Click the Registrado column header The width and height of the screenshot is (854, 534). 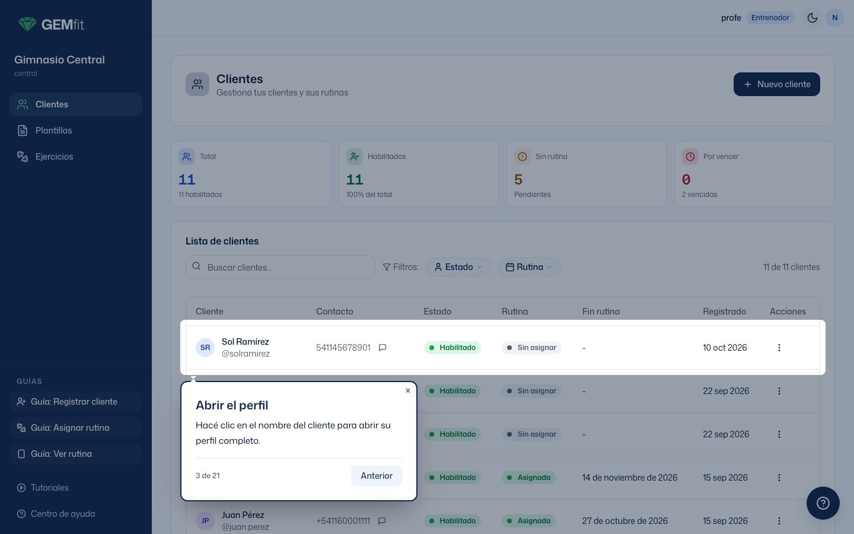pos(725,311)
